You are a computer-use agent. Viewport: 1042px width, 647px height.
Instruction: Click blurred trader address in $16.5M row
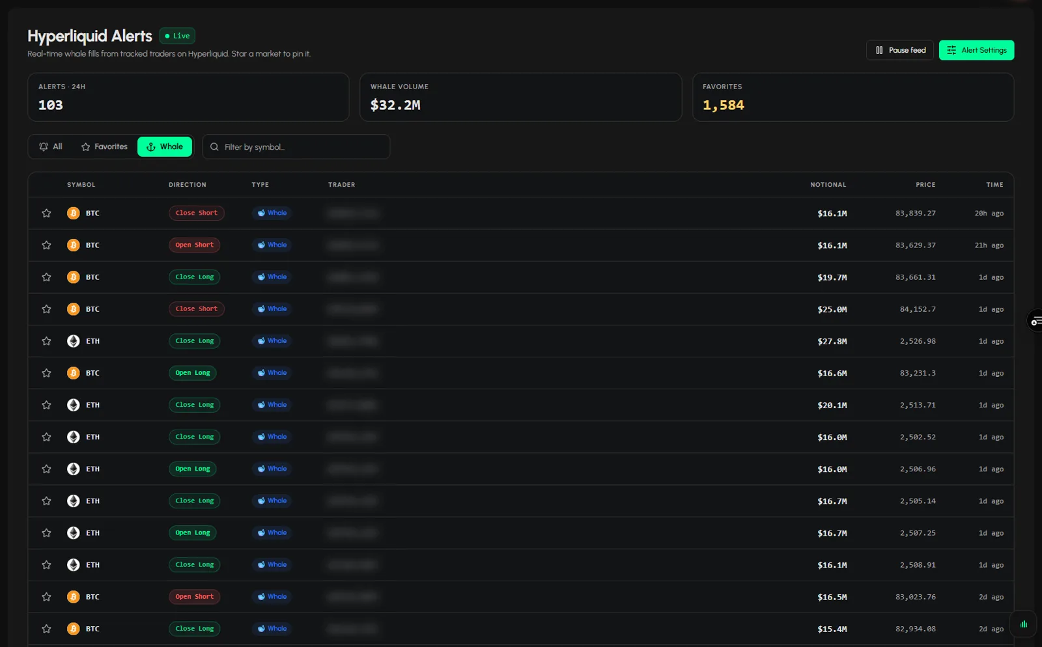(x=353, y=597)
